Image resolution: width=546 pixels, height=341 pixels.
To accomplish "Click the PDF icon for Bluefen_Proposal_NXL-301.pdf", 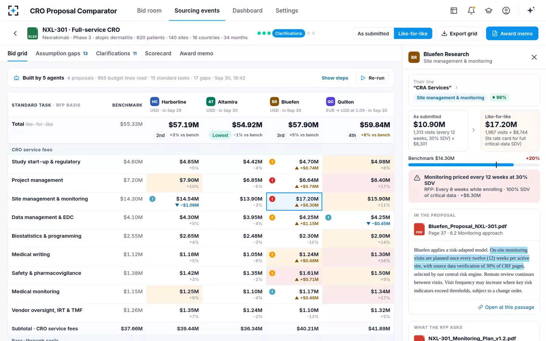I will (419, 229).
